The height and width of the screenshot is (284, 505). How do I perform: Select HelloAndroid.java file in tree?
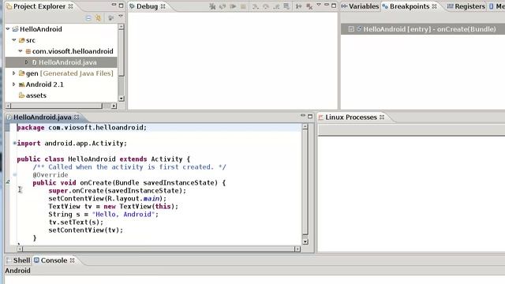(68, 62)
